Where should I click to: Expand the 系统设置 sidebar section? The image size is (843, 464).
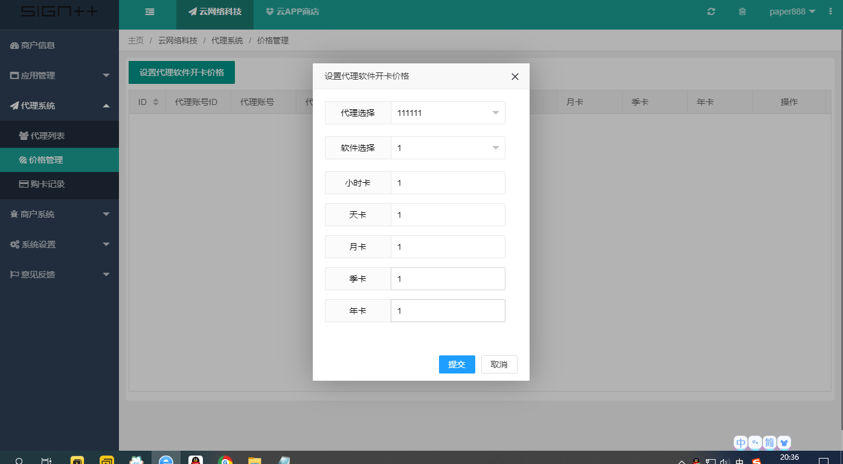tap(59, 244)
